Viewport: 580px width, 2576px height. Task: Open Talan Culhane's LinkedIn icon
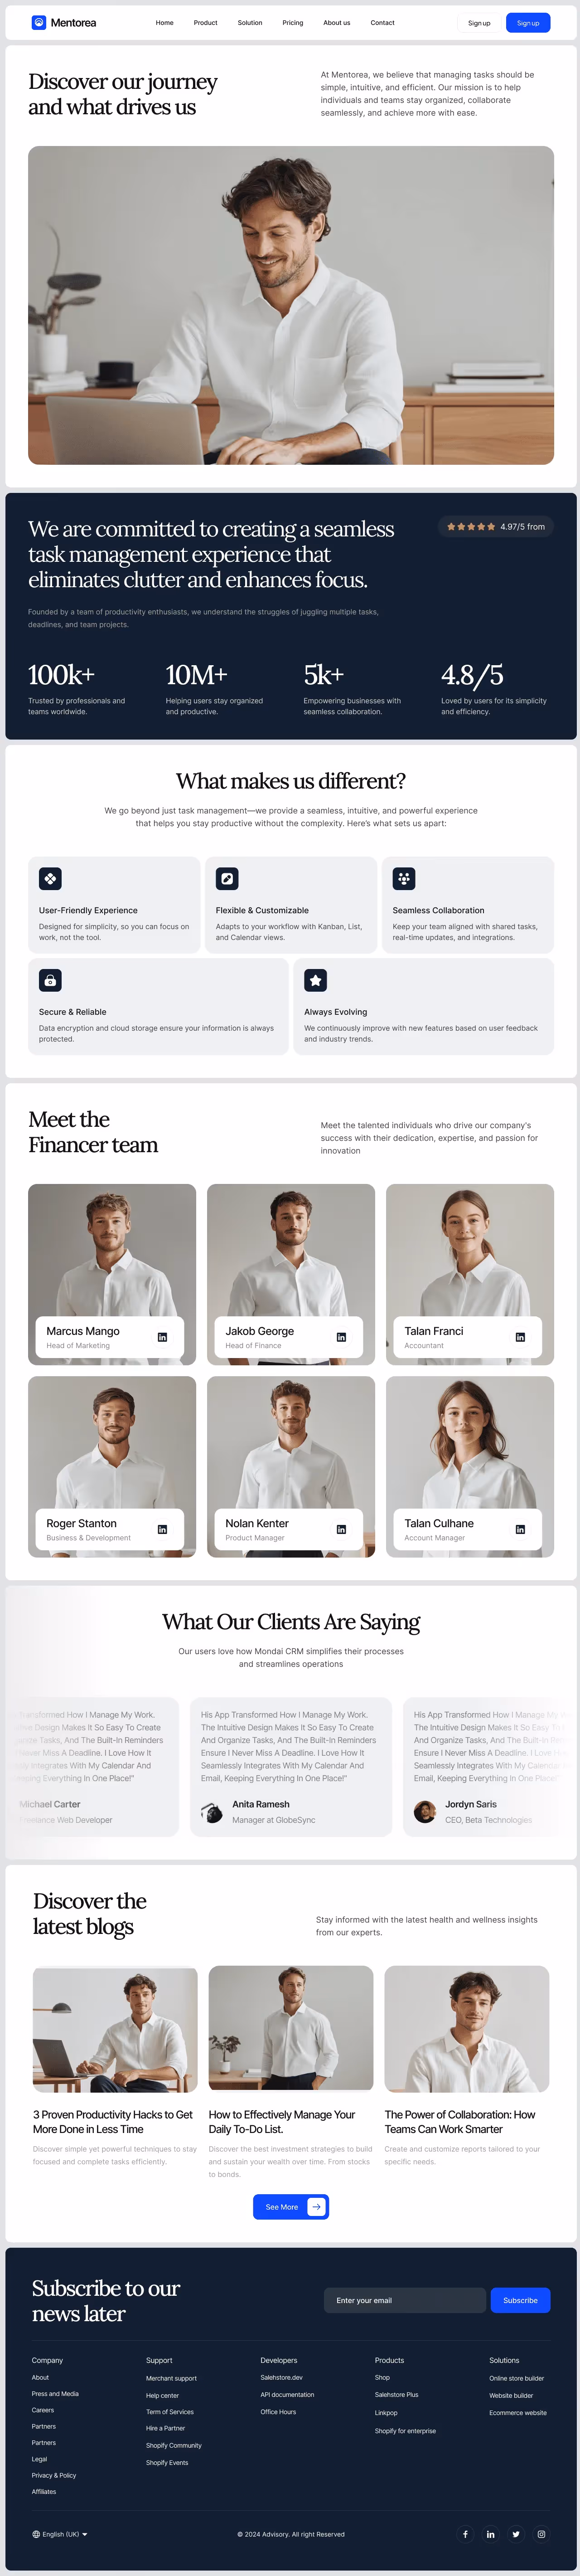click(x=520, y=1529)
